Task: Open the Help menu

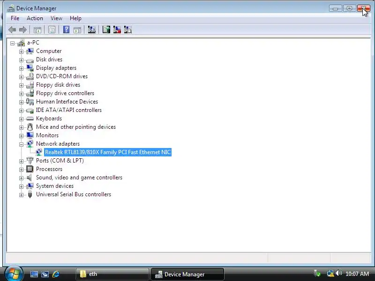Action: tap(75, 18)
